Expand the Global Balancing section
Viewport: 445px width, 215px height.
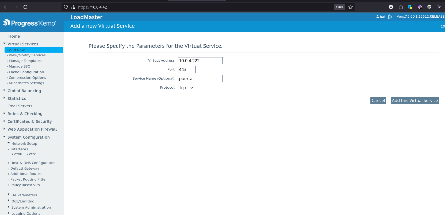click(x=24, y=91)
